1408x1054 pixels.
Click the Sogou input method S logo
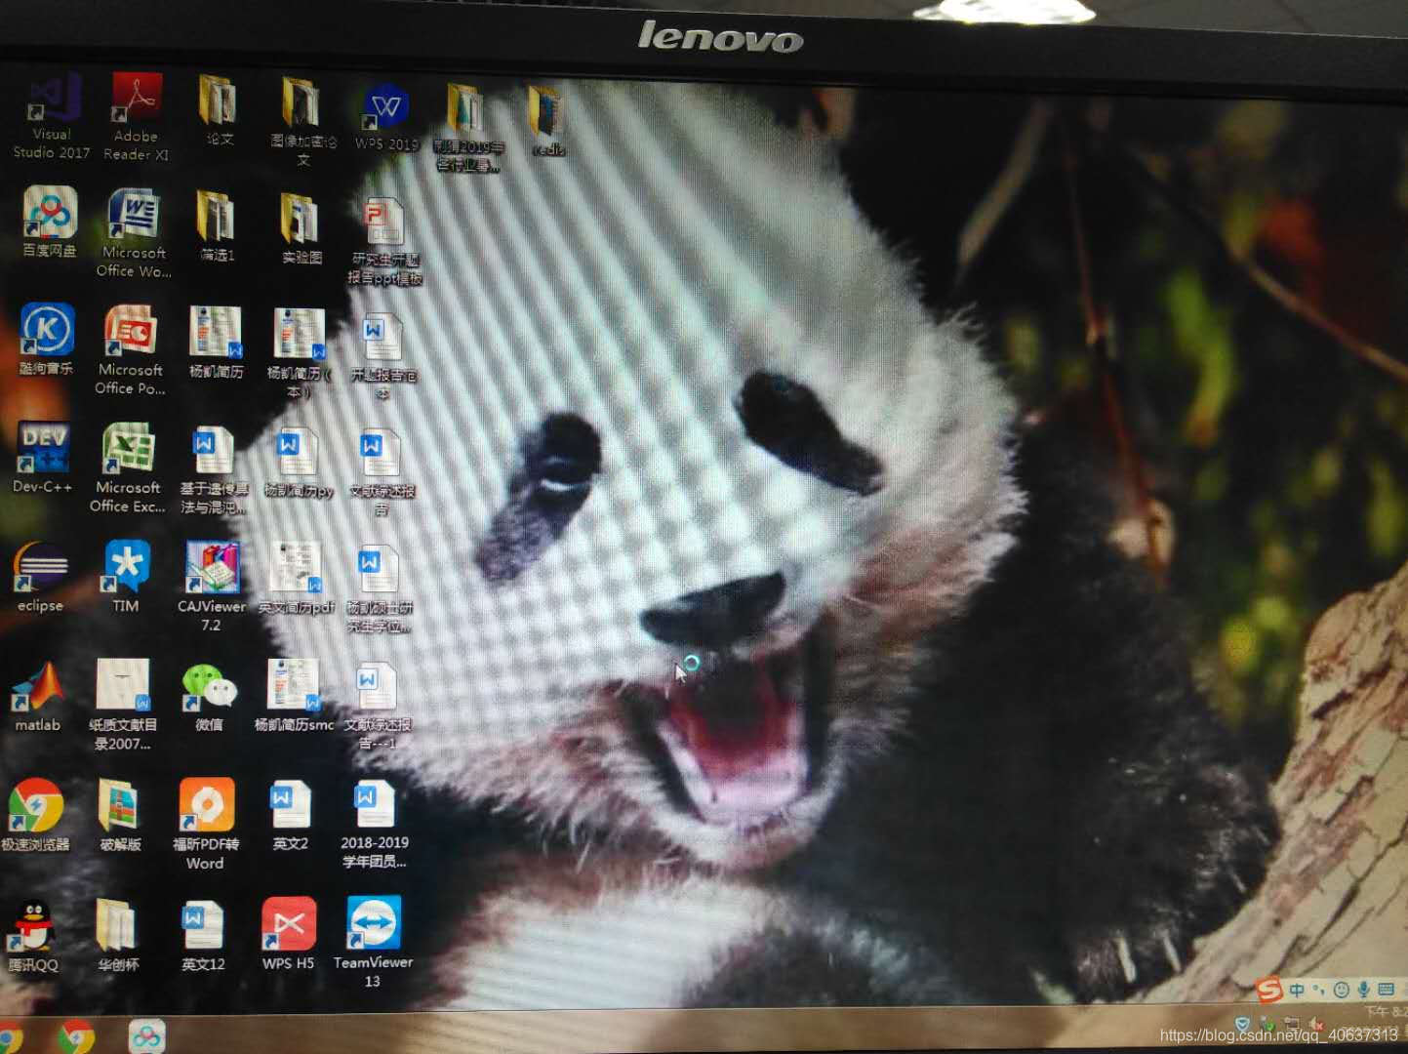click(x=1269, y=990)
